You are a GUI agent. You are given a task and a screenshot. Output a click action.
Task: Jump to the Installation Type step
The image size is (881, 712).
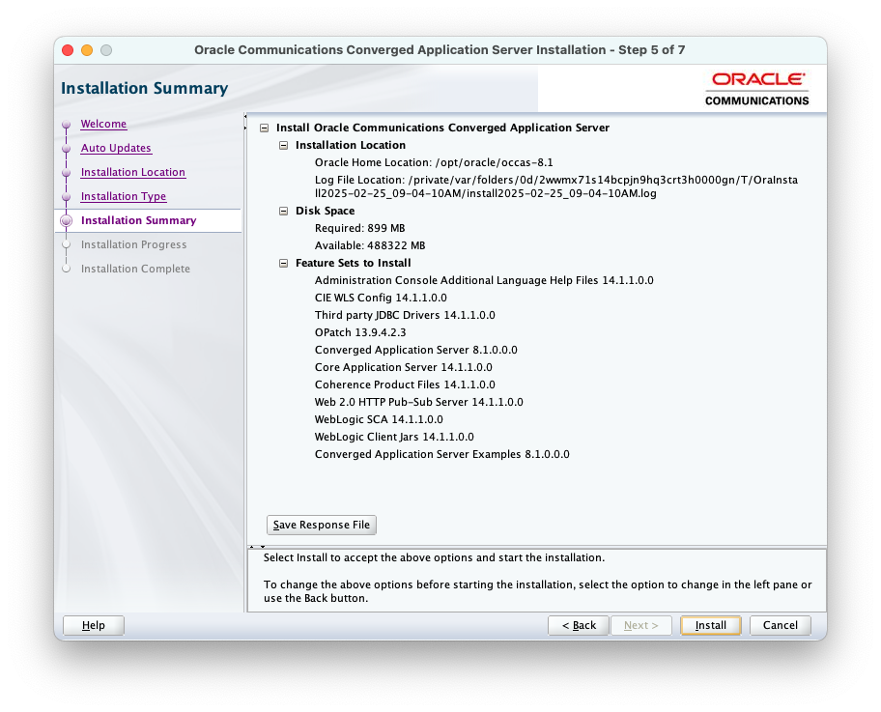click(123, 196)
